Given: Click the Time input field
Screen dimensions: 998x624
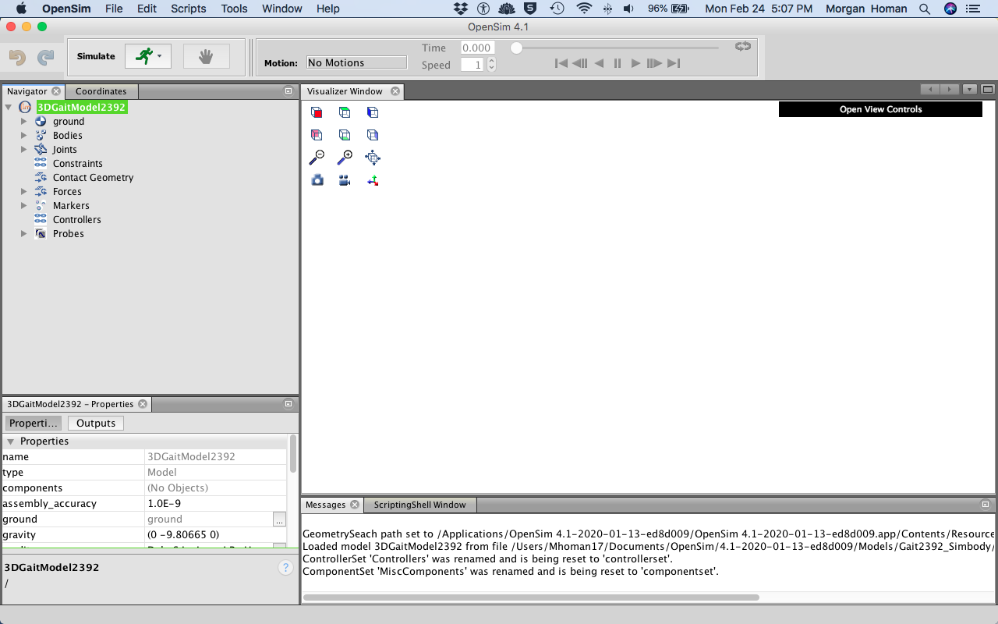Looking at the screenshot, I should point(477,48).
